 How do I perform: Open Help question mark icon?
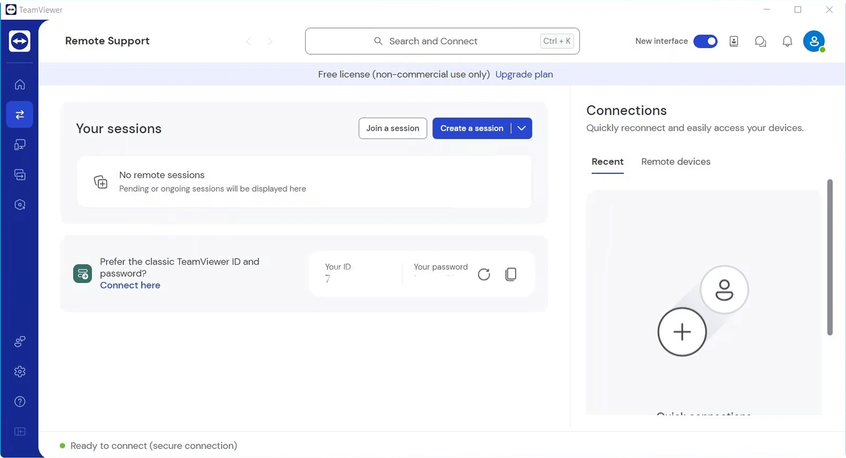(20, 401)
